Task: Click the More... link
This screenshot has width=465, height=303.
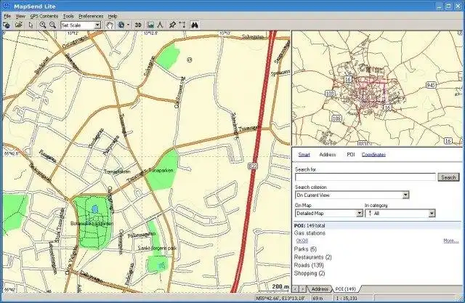Action: tap(450, 241)
